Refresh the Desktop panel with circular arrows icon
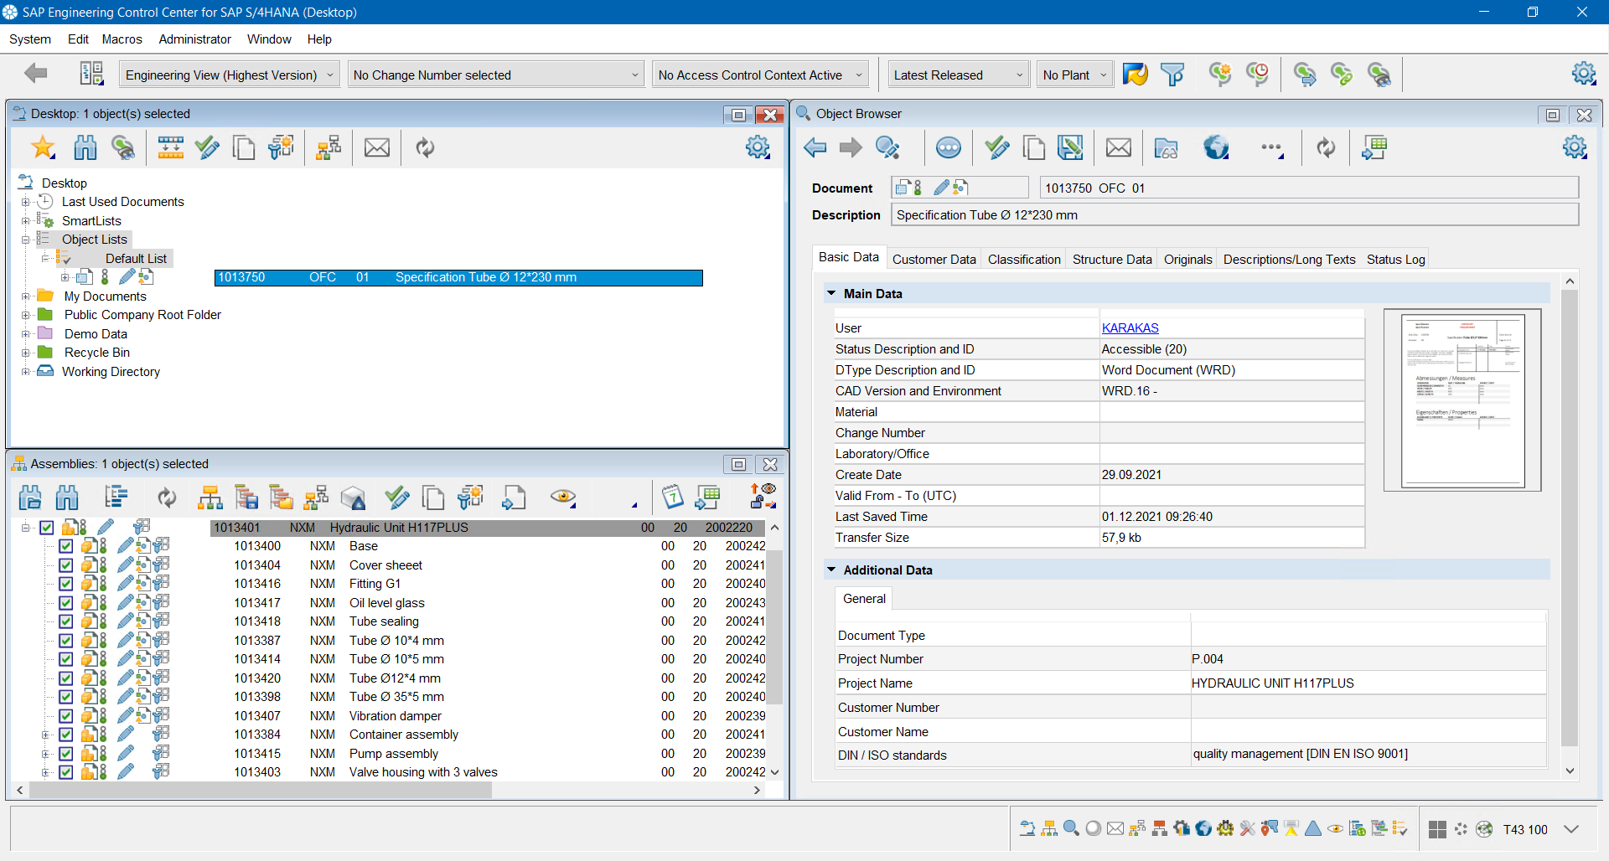This screenshot has height=861, width=1609. pos(425,148)
